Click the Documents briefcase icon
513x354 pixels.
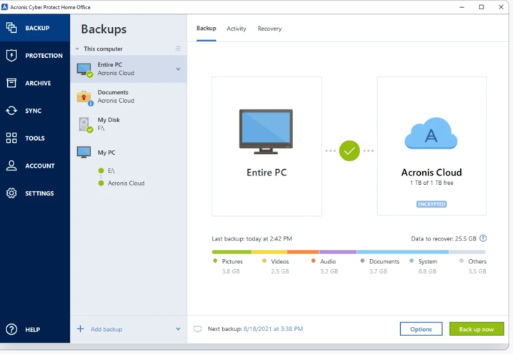tap(85, 98)
